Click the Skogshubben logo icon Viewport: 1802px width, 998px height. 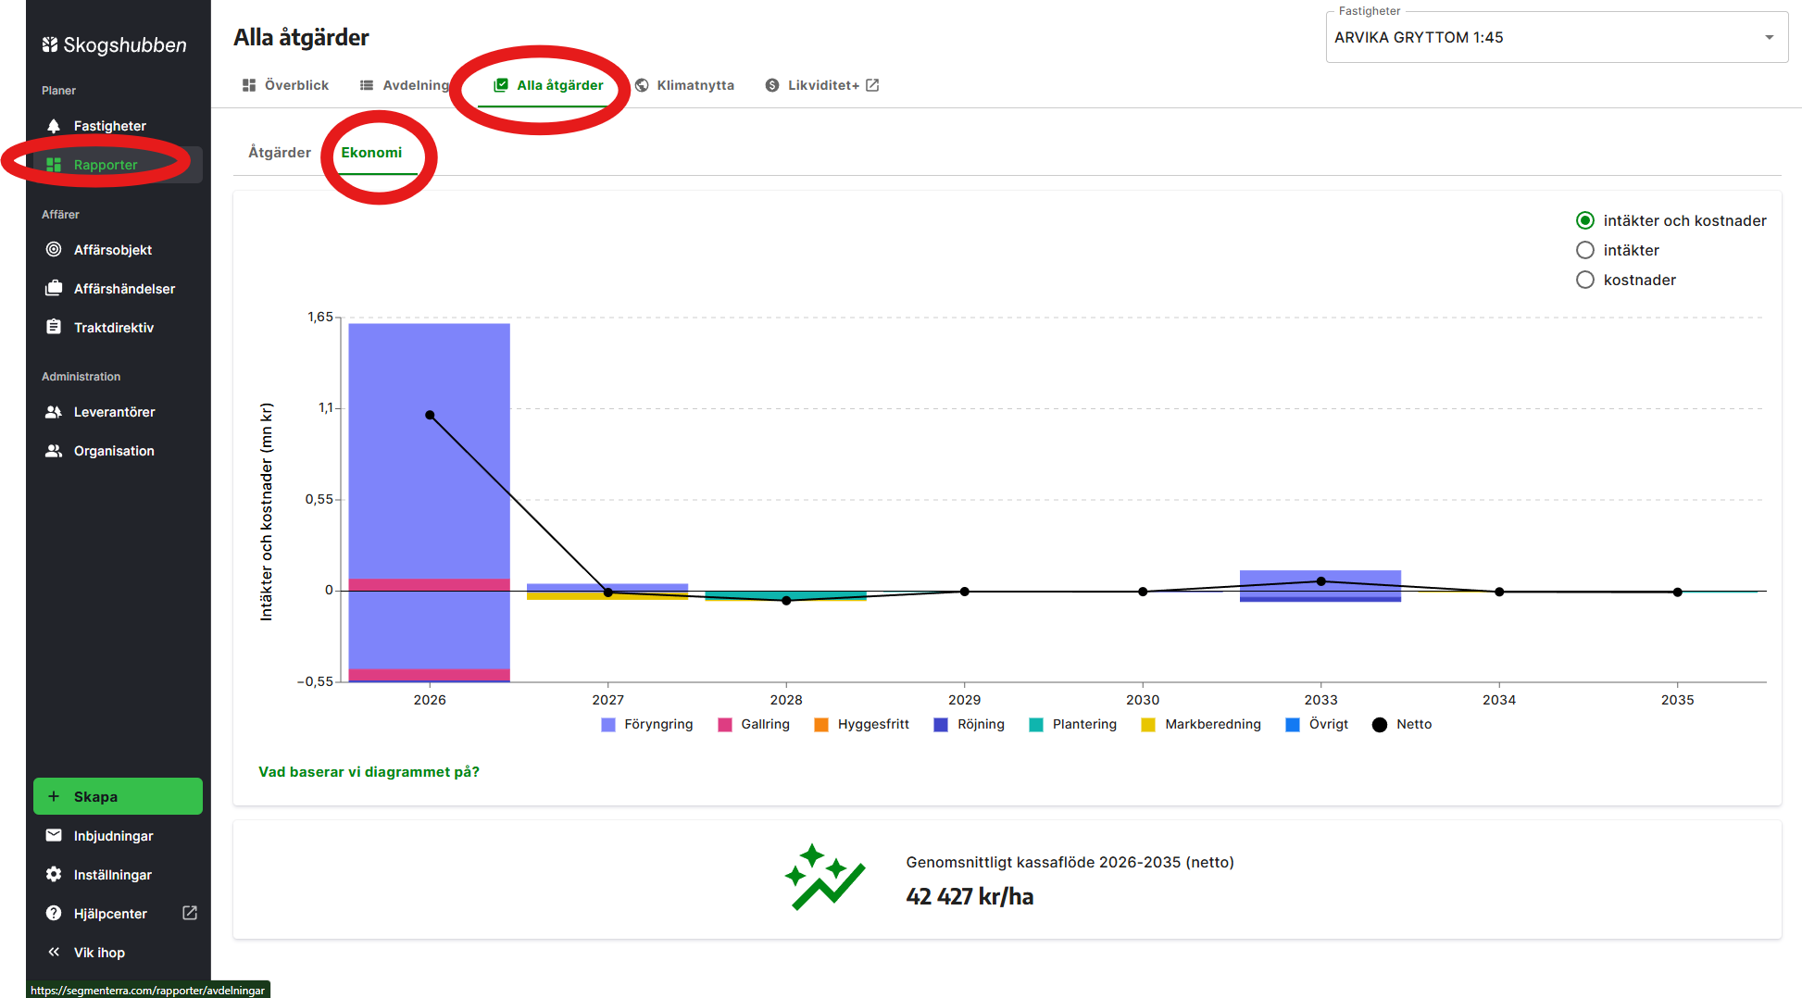coord(50,44)
